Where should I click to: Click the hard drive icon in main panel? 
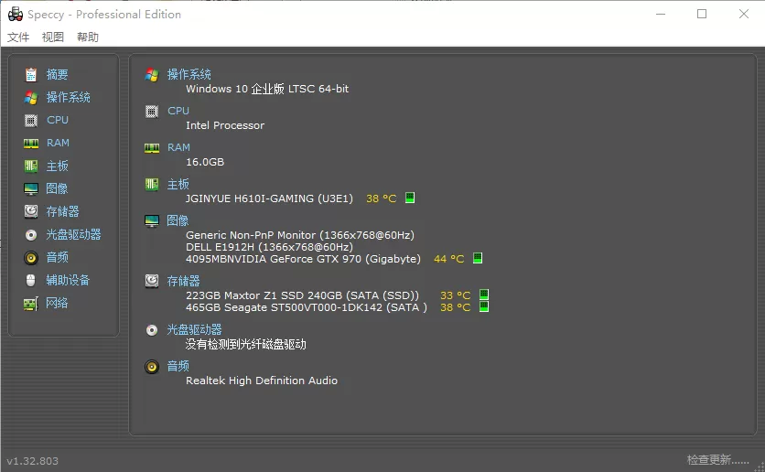tap(152, 282)
